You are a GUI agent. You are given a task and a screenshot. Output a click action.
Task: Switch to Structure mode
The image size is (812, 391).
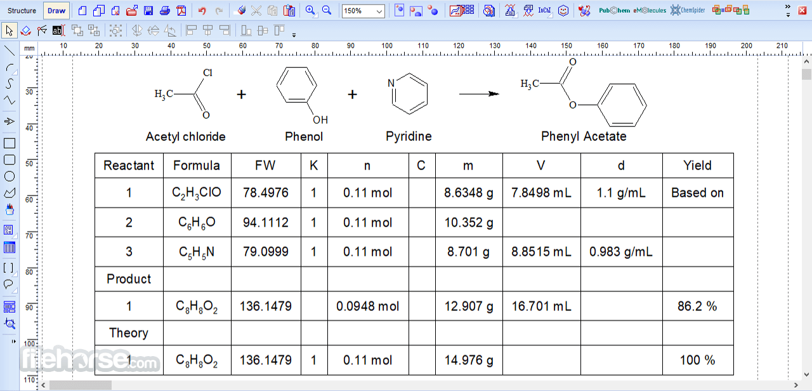click(22, 11)
